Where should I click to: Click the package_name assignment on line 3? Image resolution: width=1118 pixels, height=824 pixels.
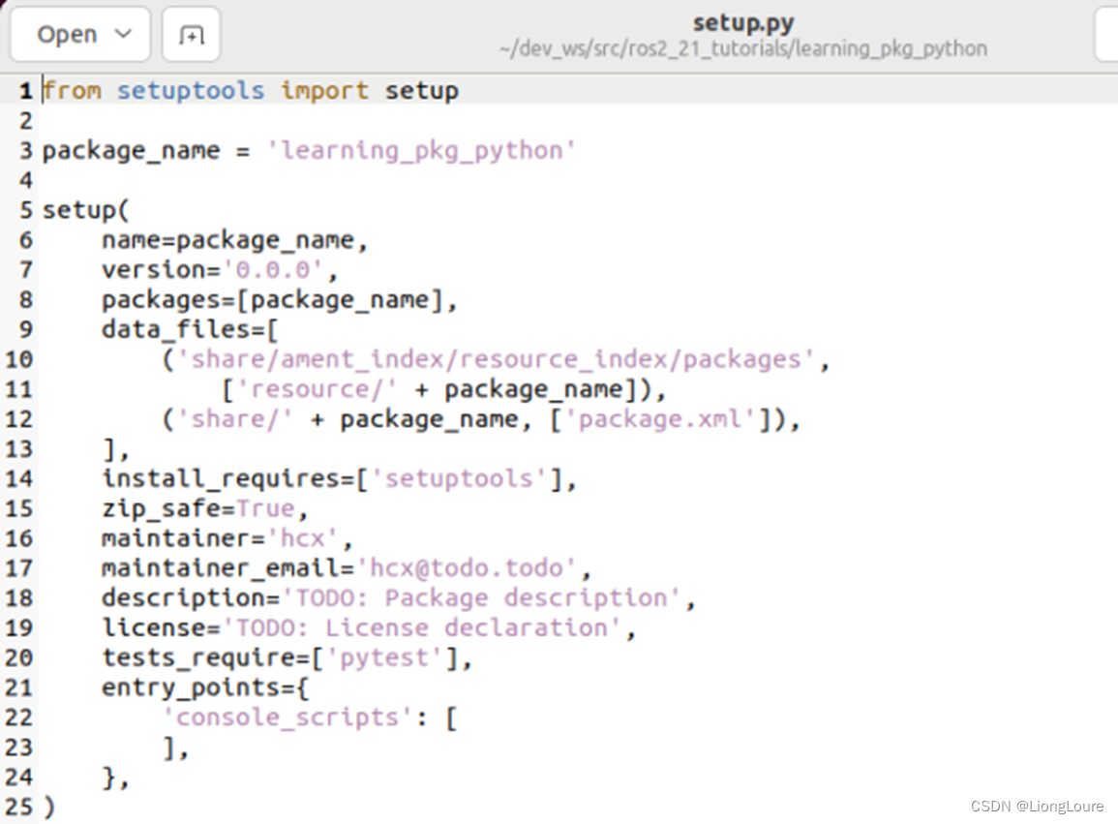pos(308,151)
